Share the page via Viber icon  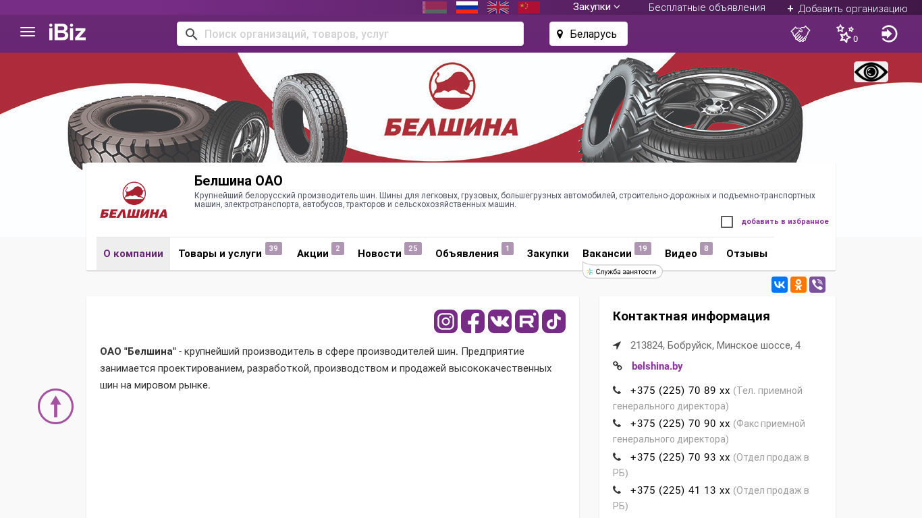tap(817, 285)
